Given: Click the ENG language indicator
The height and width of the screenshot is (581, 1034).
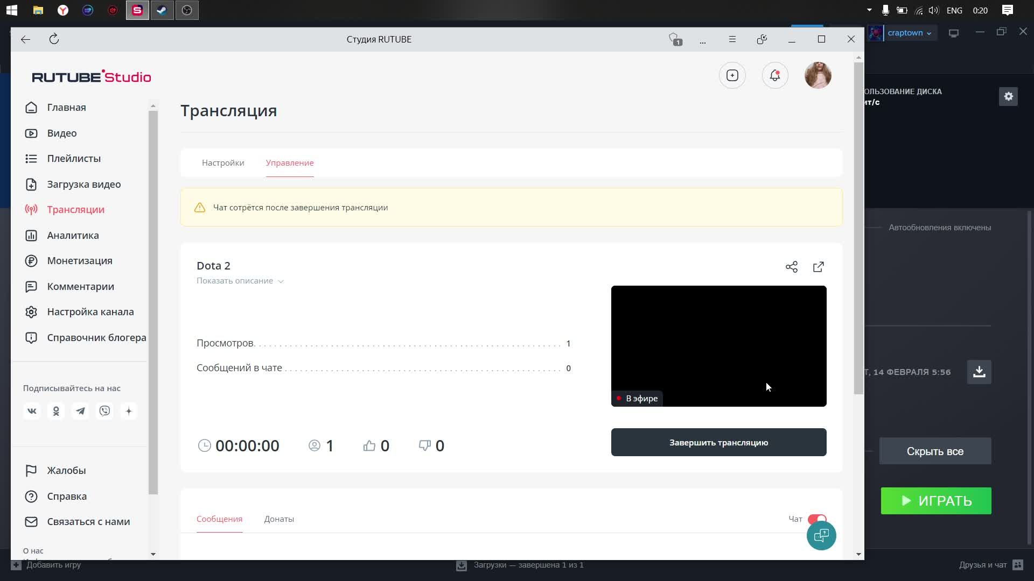Looking at the screenshot, I should point(954,10).
